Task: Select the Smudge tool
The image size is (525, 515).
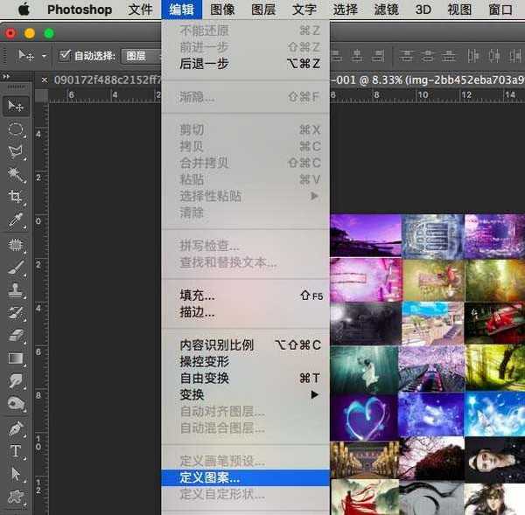Action: pyautogui.click(x=16, y=381)
